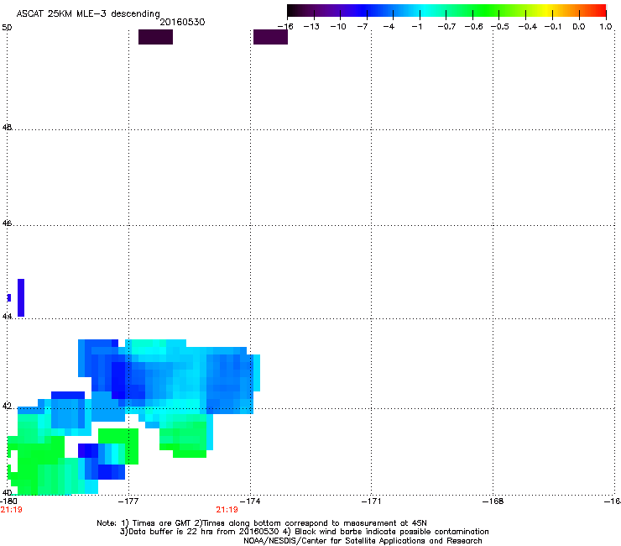Click the color bar label '-7'
The image size is (621, 546).
(x=363, y=27)
